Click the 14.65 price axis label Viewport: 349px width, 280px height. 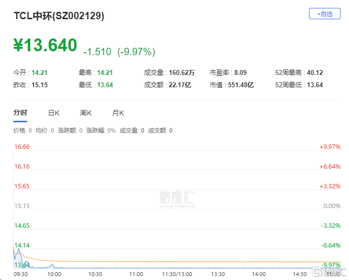coord(22,226)
